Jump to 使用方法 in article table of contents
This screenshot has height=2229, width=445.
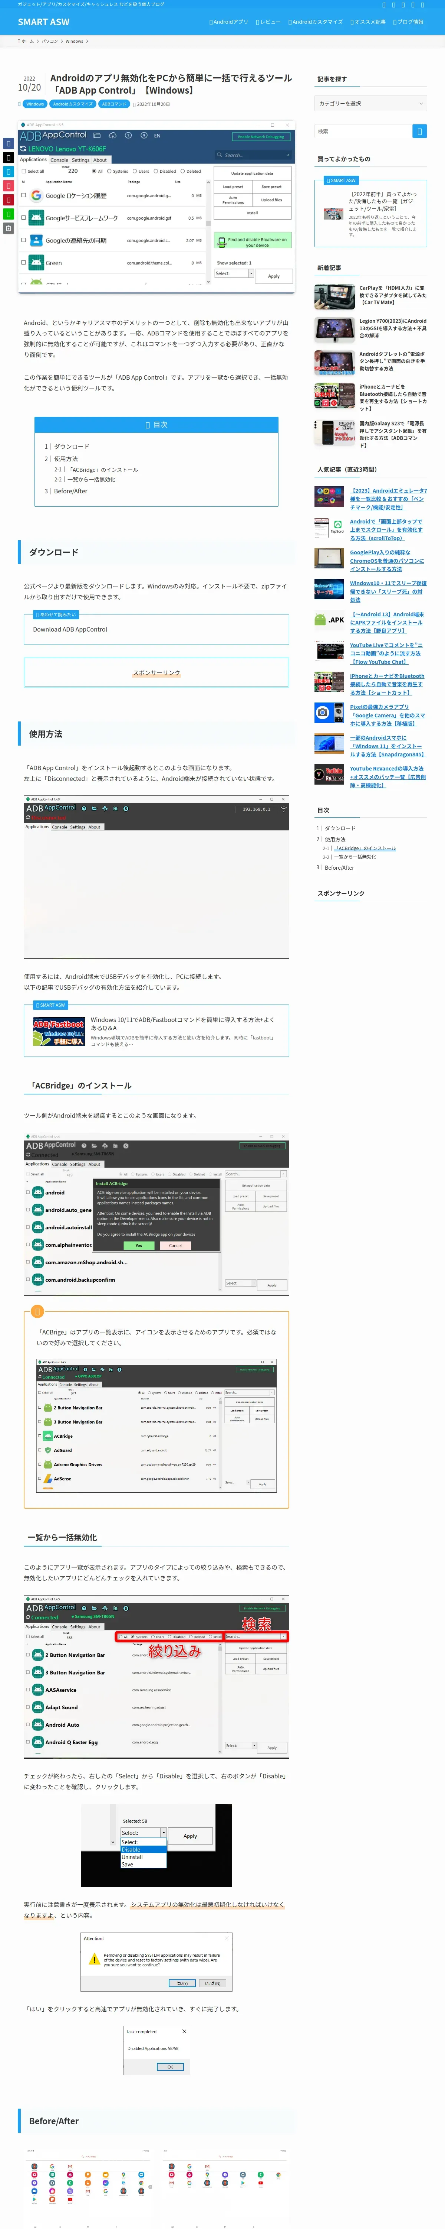[66, 458]
